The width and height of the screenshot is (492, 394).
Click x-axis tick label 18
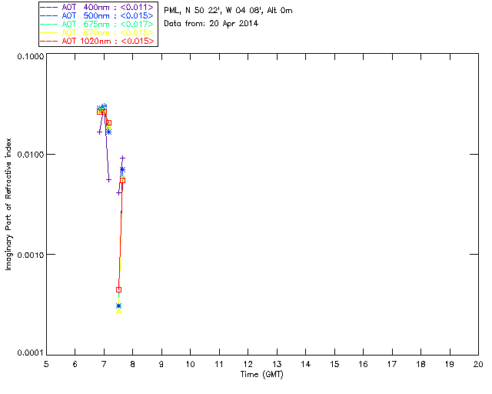click(421, 364)
